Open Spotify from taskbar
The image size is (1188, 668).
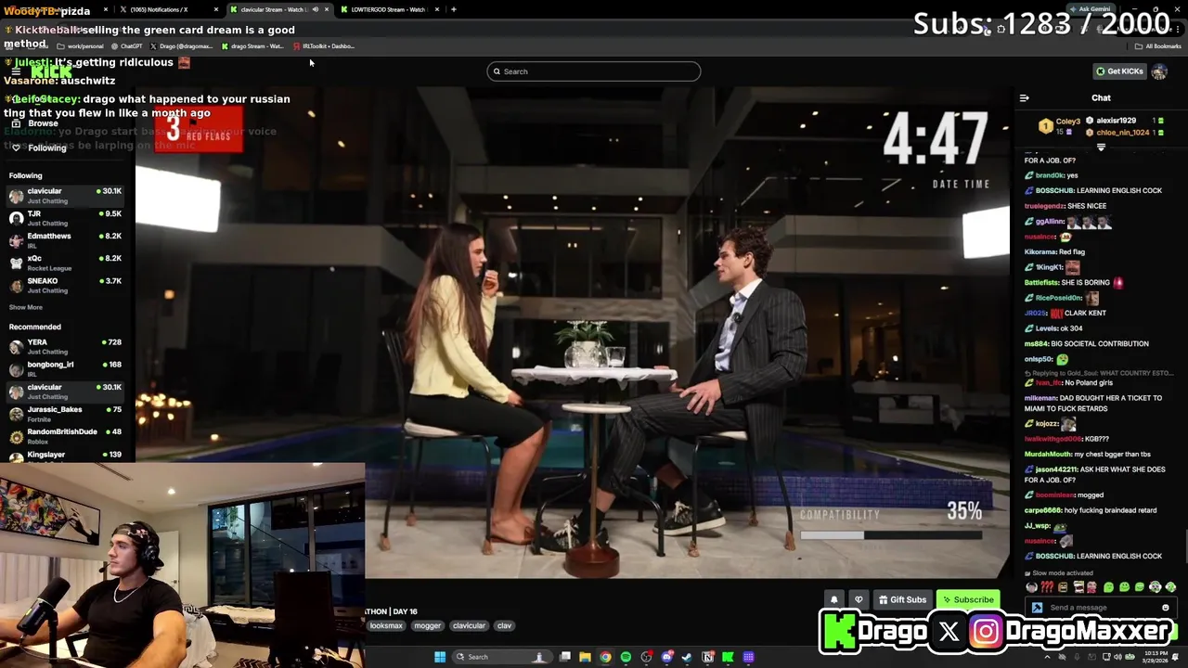[x=626, y=657]
